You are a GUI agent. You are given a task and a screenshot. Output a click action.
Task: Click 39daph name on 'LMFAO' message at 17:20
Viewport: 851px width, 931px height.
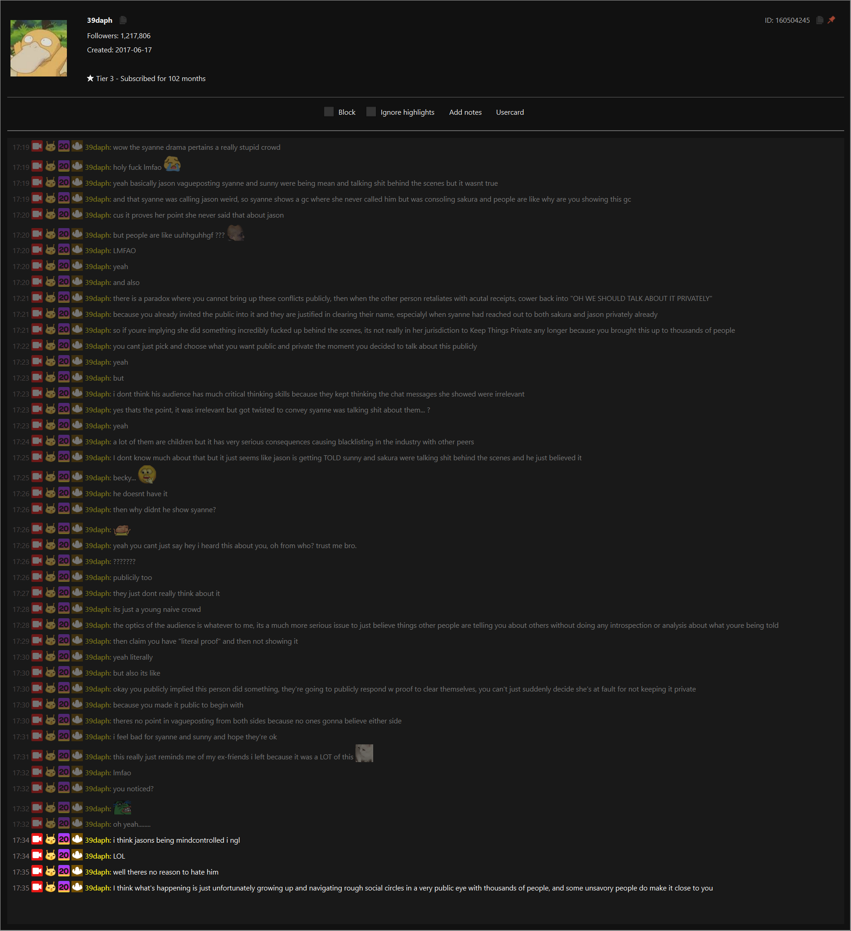pos(98,251)
